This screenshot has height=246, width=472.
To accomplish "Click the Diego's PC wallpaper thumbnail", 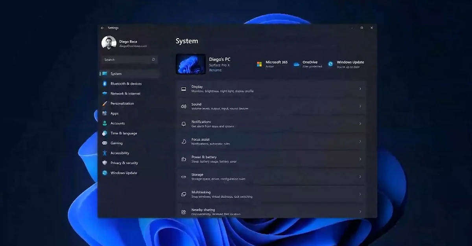I will point(190,64).
